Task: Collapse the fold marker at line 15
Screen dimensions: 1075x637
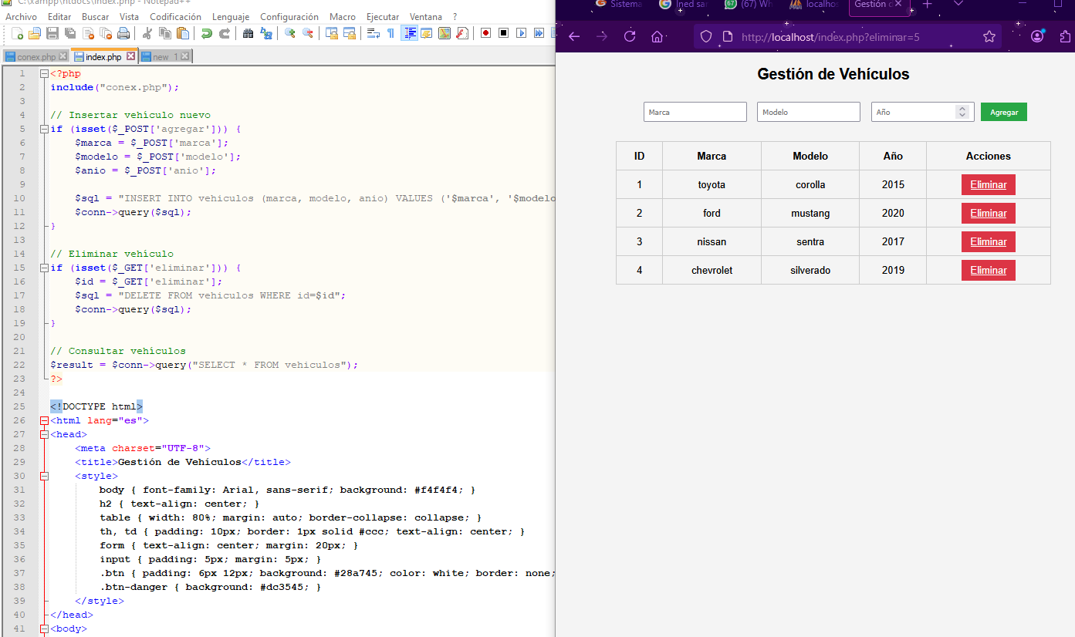Action: 44,268
